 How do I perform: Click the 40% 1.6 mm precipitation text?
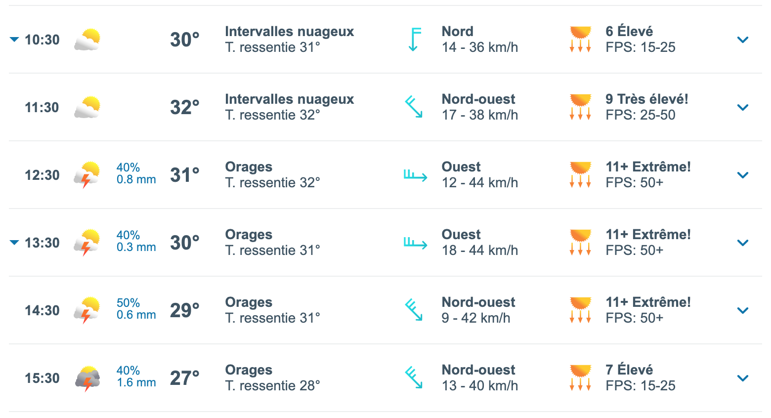[x=136, y=376]
